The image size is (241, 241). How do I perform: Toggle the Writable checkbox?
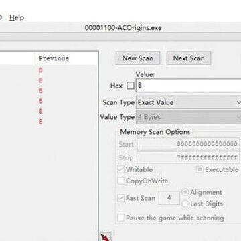pos(120,169)
